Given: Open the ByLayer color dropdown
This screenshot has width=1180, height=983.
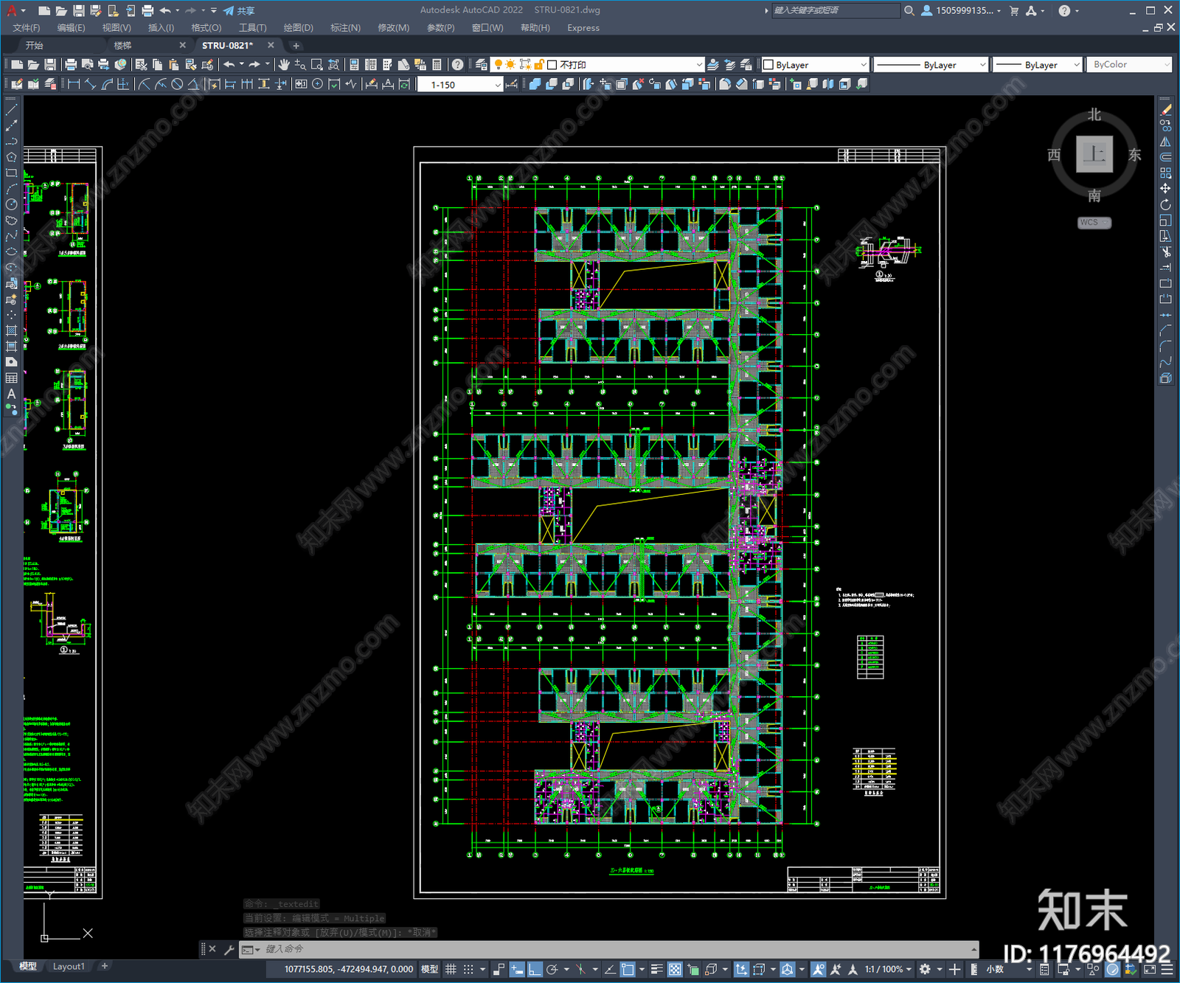Looking at the screenshot, I should pyautogui.click(x=815, y=65).
